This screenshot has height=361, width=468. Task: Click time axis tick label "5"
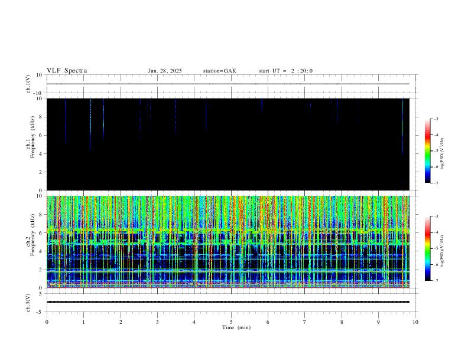pos(231,322)
